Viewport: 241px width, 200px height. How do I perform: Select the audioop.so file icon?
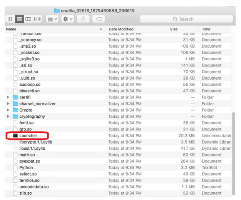point(15,85)
